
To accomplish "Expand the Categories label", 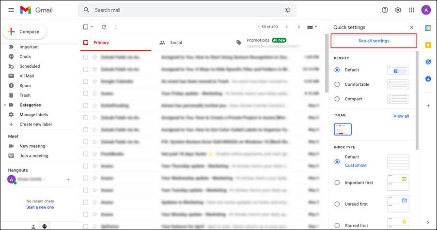I will click(x=5, y=105).
